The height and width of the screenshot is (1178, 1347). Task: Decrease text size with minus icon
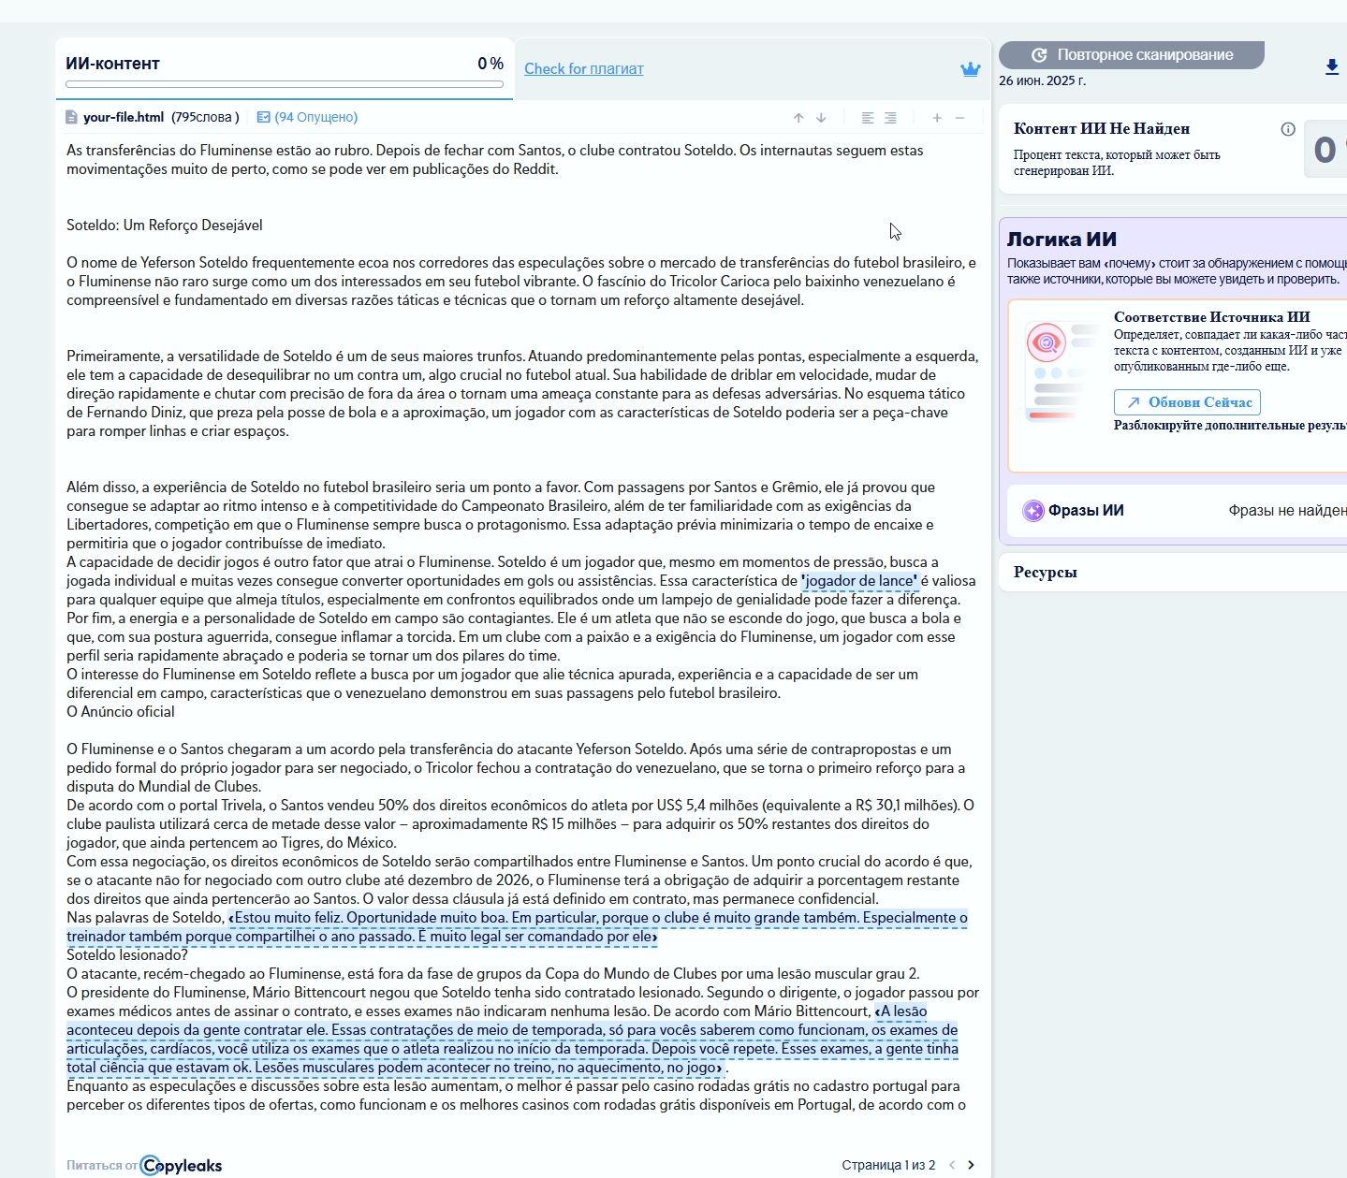click(959, 118)
